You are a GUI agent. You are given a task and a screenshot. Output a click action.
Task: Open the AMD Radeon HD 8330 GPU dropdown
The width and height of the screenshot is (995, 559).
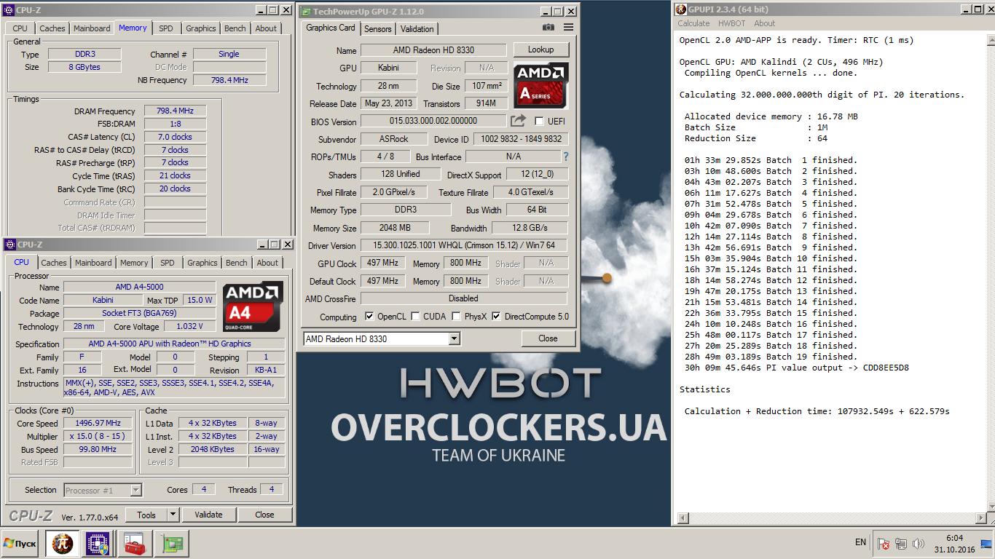point(455,338)
